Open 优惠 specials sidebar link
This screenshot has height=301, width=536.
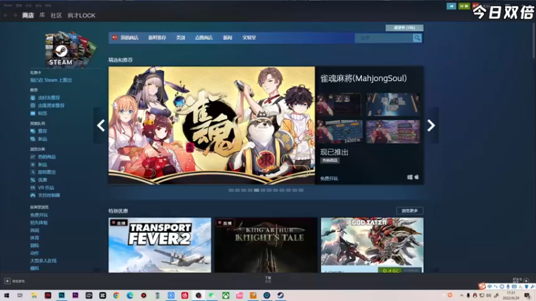(x=42, y=180)
